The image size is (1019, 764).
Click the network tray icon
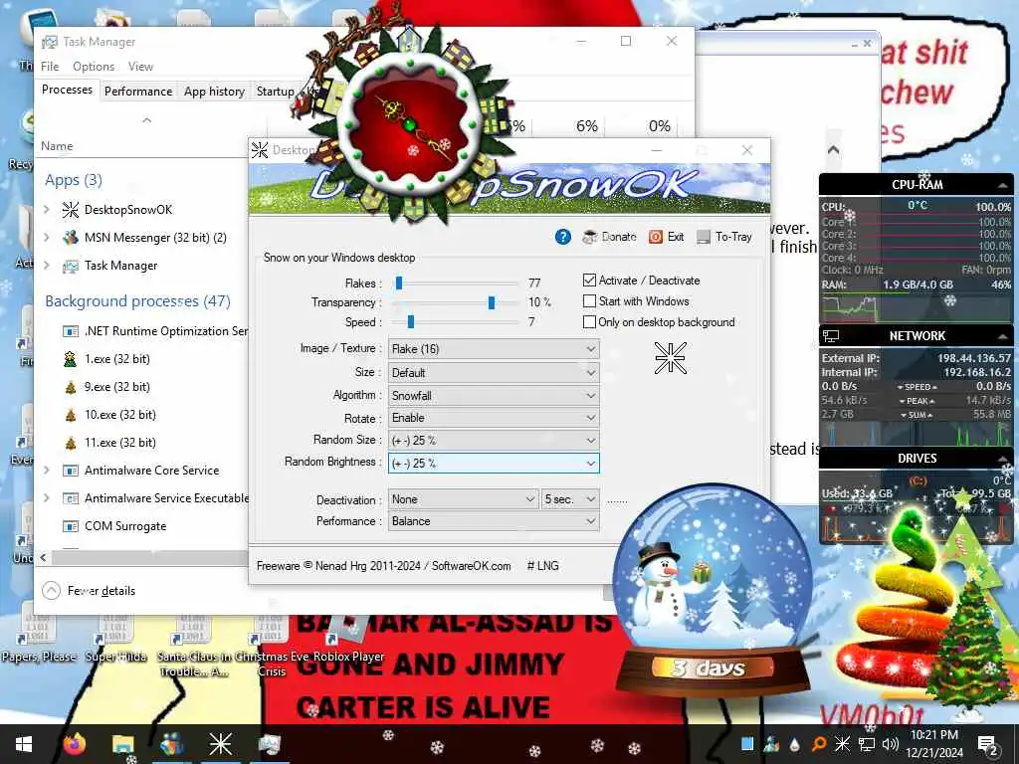coord(867,744)
